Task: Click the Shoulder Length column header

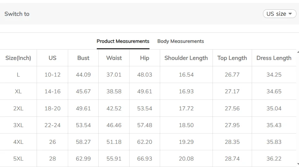Action: (186, 58)
